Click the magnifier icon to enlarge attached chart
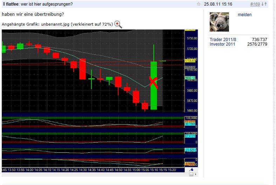 click(x=118, y=24)
